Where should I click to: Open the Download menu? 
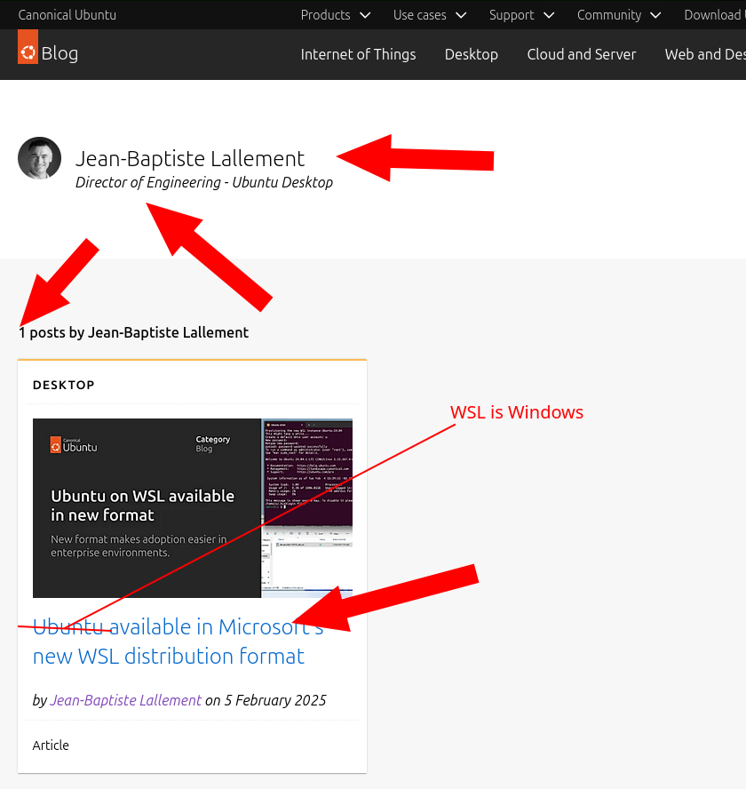714,15
